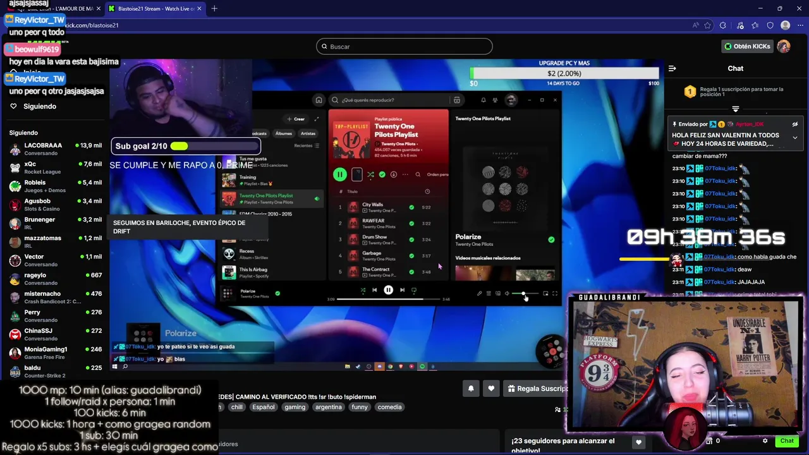Screen dimensions: 809x455
Task: Toggle follow heart next to bell
Action: [x=491, y=389]
